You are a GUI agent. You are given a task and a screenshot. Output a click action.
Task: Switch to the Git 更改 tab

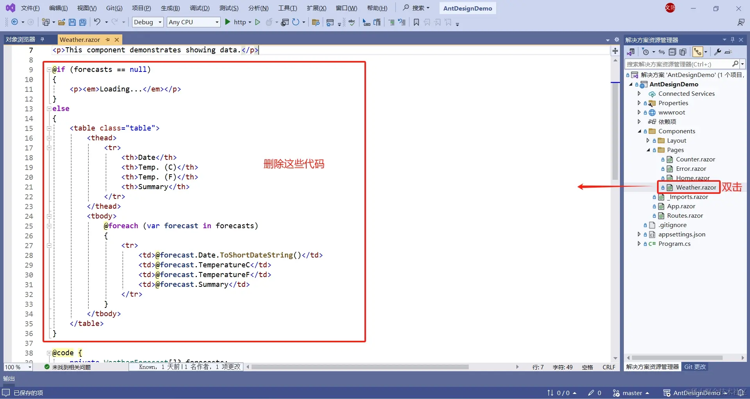pyautogui.click(x=695, y=367)
